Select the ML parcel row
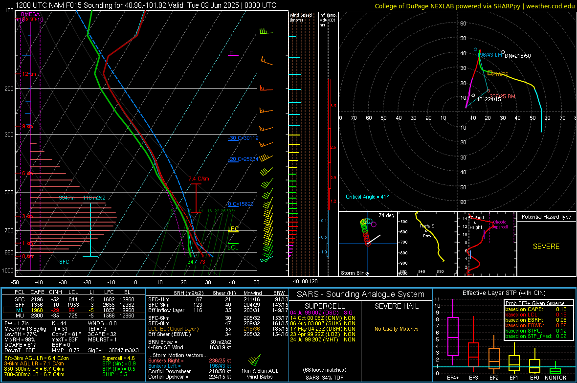The image size is (577, 383). (74, 310)
